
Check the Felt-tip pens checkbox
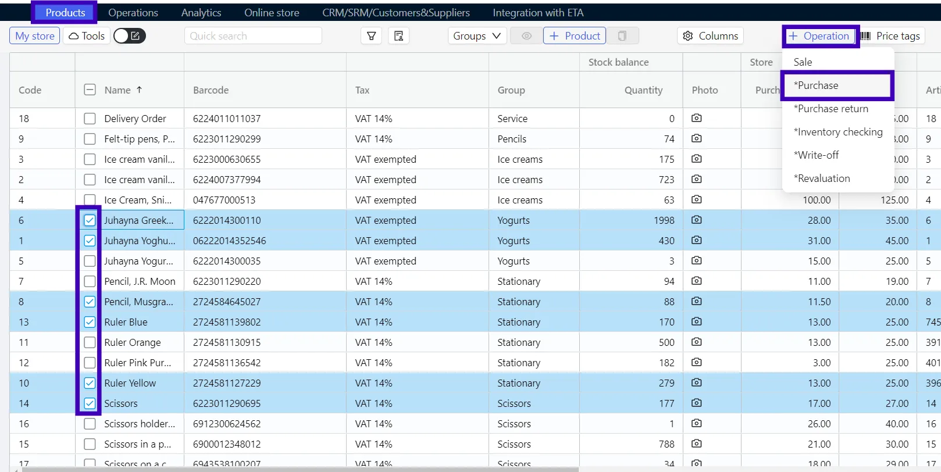pyautogui.click(x=90, y=139)
